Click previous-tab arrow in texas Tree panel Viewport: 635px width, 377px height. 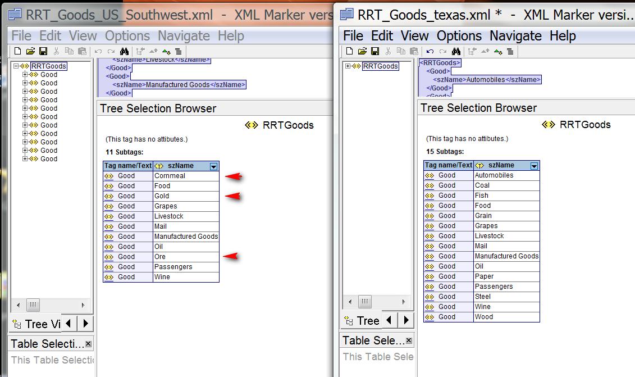pyautogui.click(x=389, y=320)
